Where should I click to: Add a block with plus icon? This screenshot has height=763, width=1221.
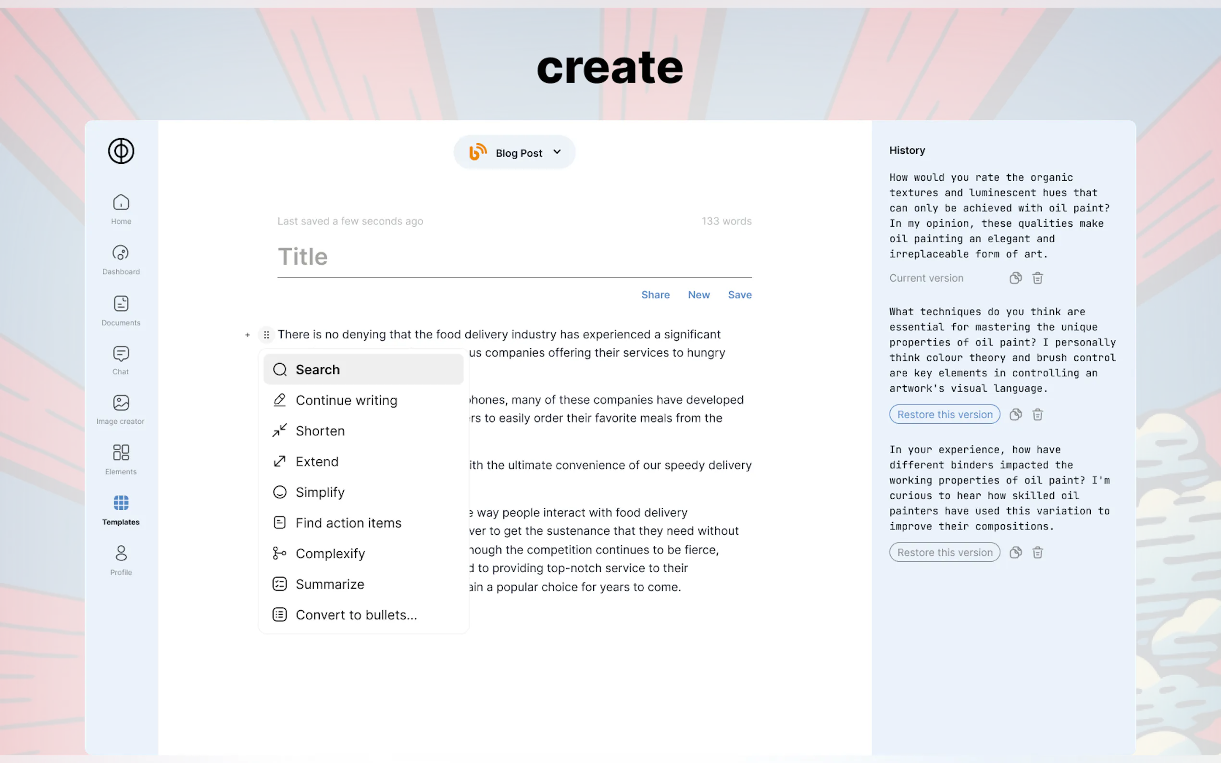click(x=248, y=334)
